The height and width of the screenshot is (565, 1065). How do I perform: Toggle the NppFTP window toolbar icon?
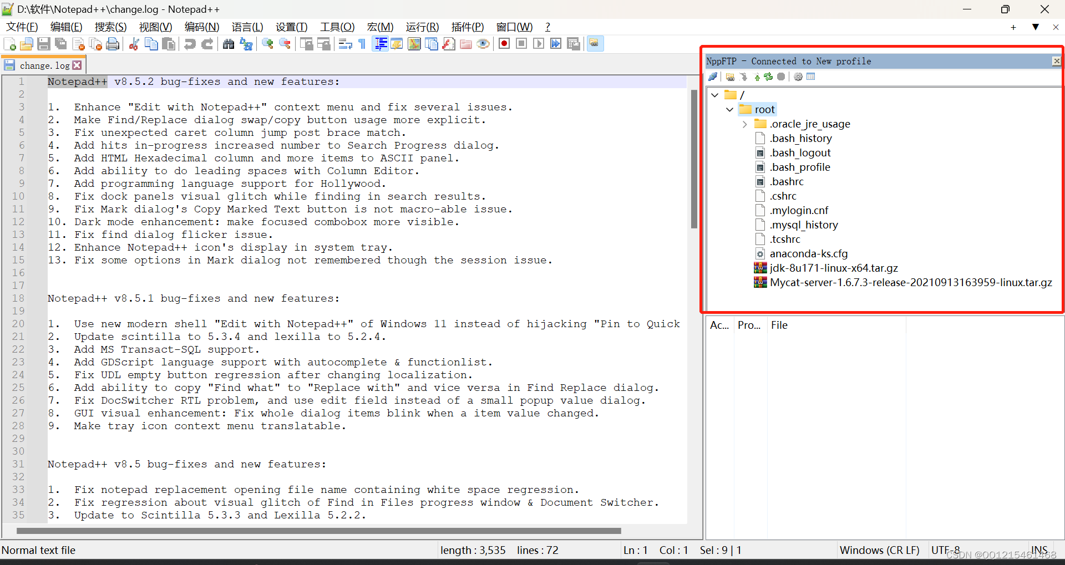[x=595, y=44]
